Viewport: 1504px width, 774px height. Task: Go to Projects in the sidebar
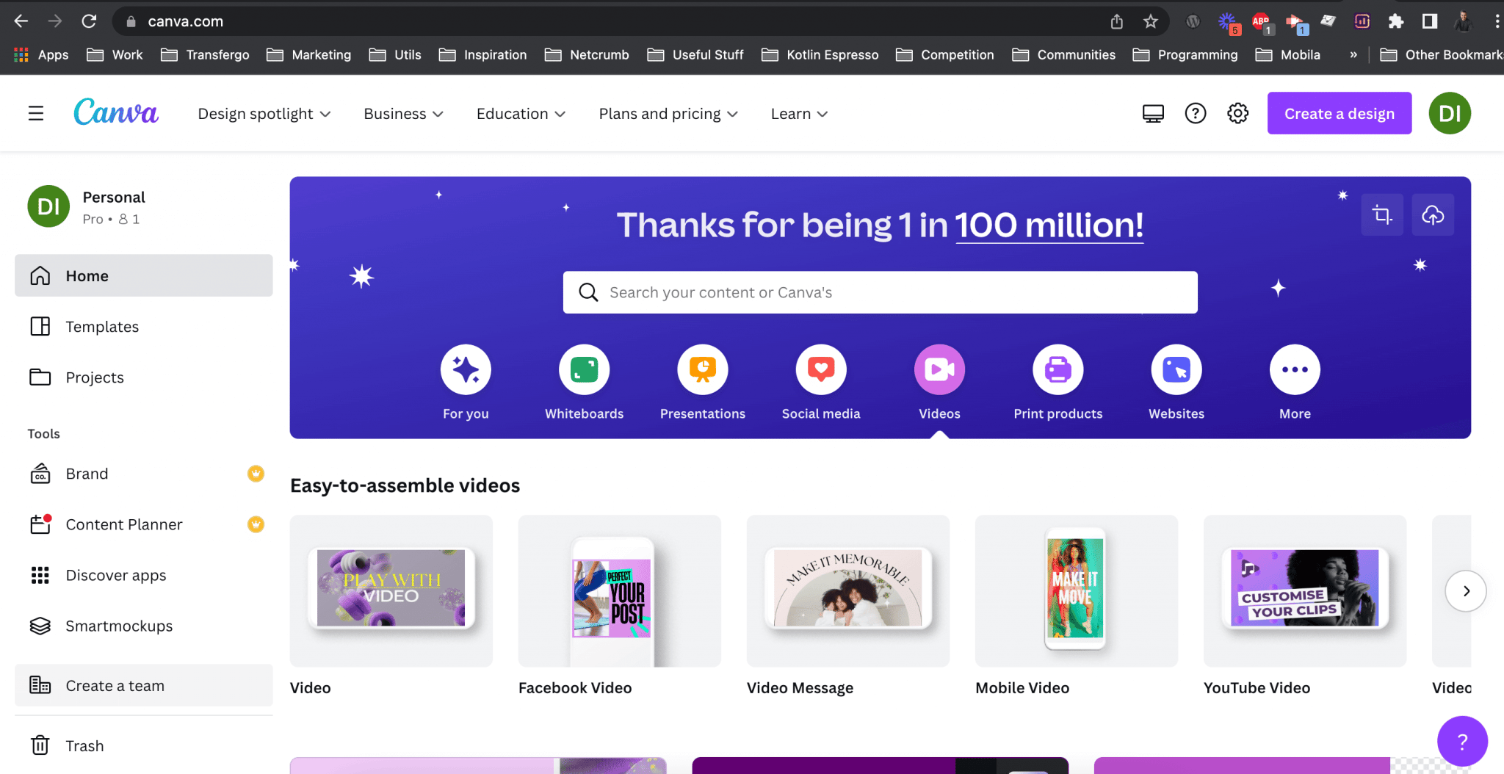tap(95, 377)
